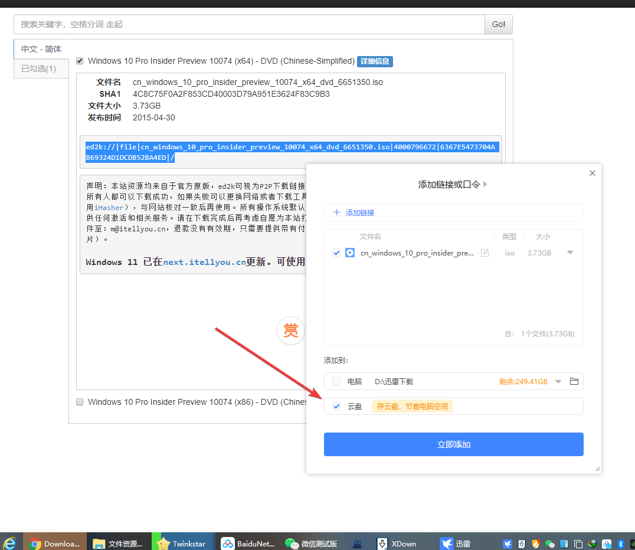Switch to Chrome Downloa... taskbar window
The image size is (635, 550).
pos(54,543)
